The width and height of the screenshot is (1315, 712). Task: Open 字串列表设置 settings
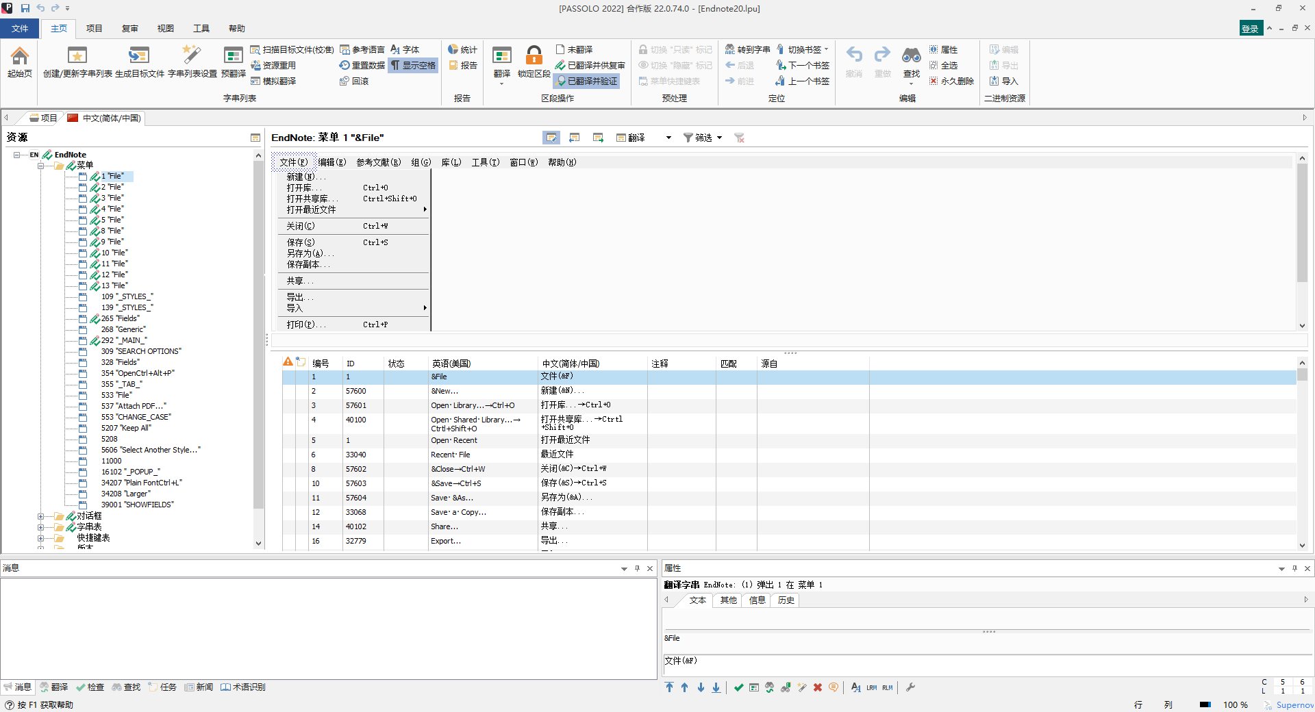pos(192,62)
